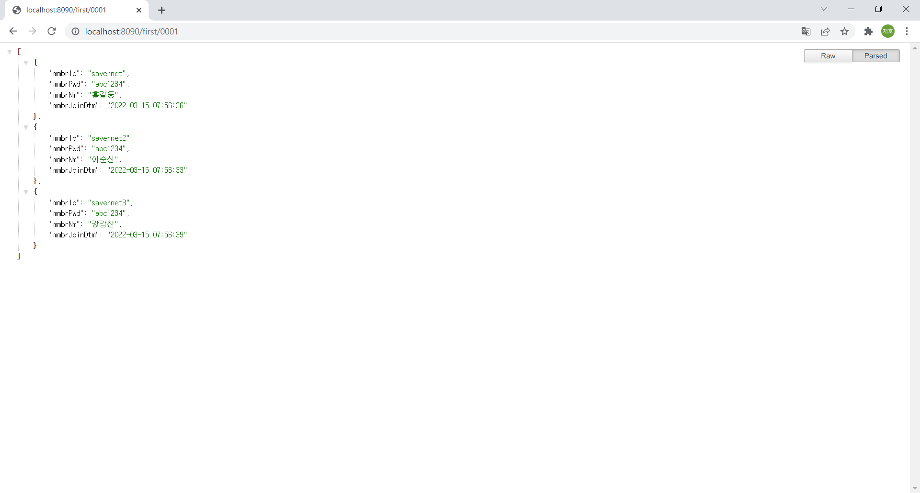Open Extensions puzzle icon
This screenshot has height=493, width=920.
(x=868, y=32)
